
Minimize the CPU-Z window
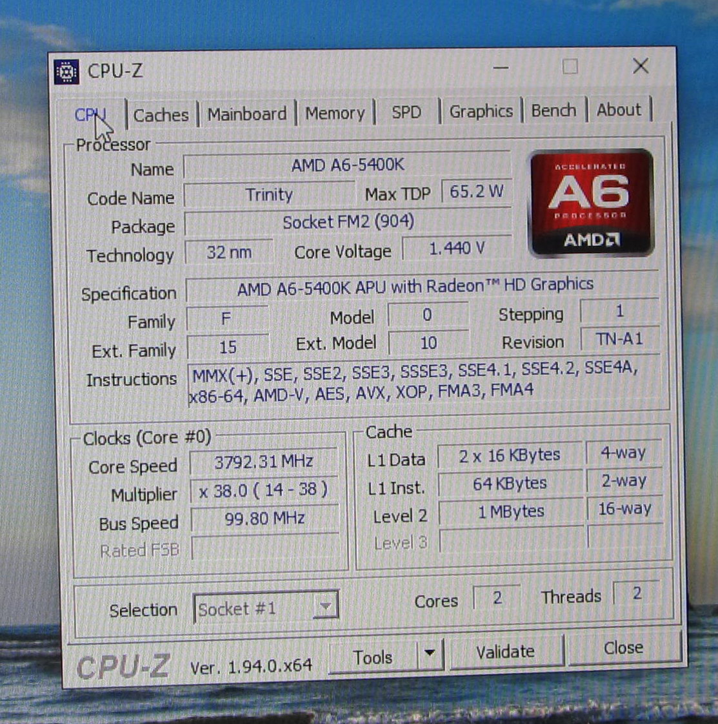click(501, 68)
